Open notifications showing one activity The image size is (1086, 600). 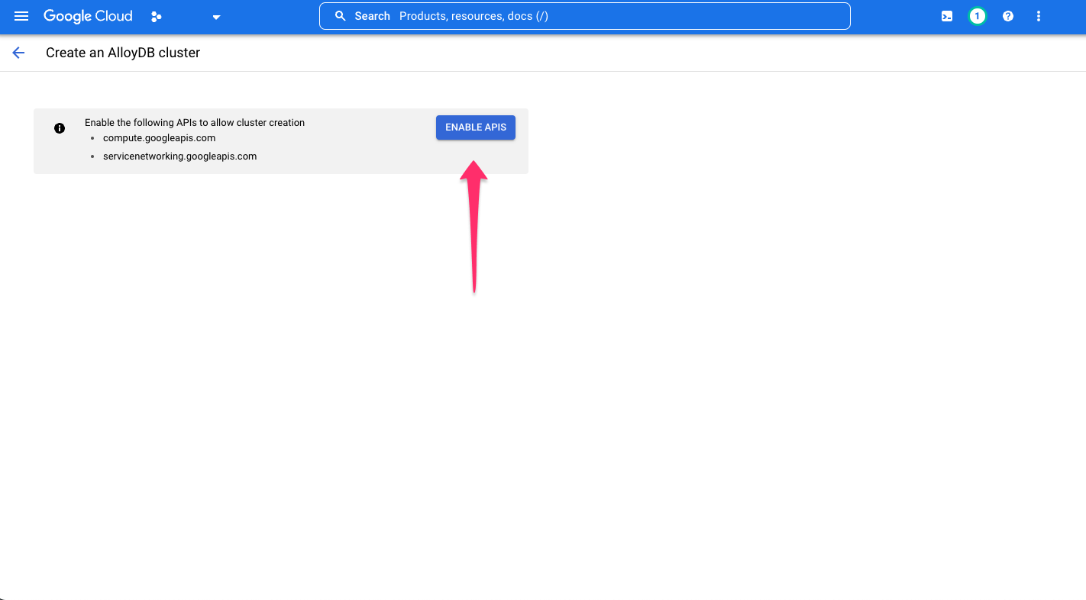[x=977, y=15]
